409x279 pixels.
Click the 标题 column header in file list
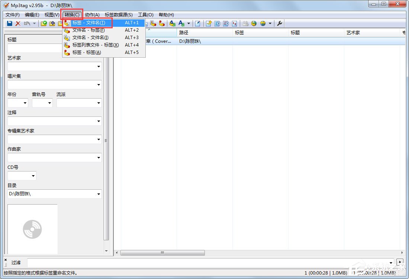tap(316, 33)
